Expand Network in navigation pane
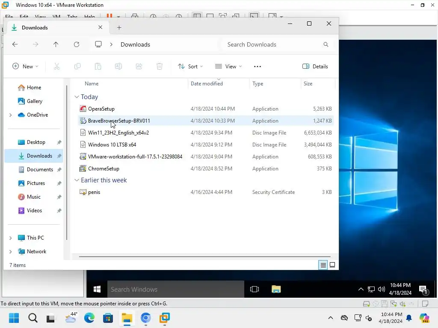This screenshot has height=328, width=438. click(11, 252)
